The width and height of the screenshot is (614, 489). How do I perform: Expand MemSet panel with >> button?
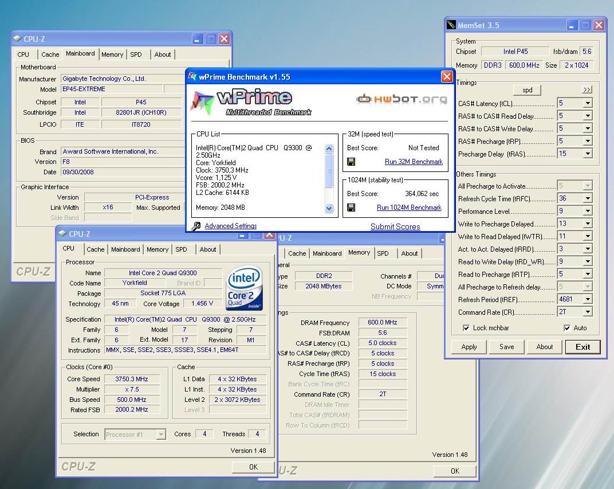(x=587, y=90)
